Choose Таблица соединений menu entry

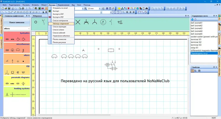pyautogui.click(x=61, y=24)
